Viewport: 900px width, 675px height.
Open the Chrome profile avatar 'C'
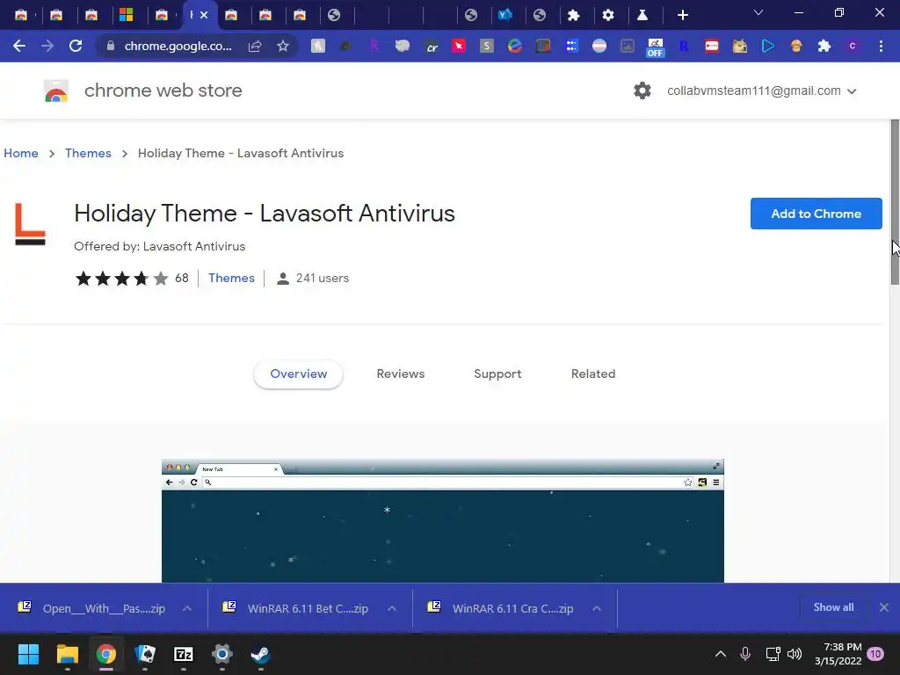click(853, 46)
